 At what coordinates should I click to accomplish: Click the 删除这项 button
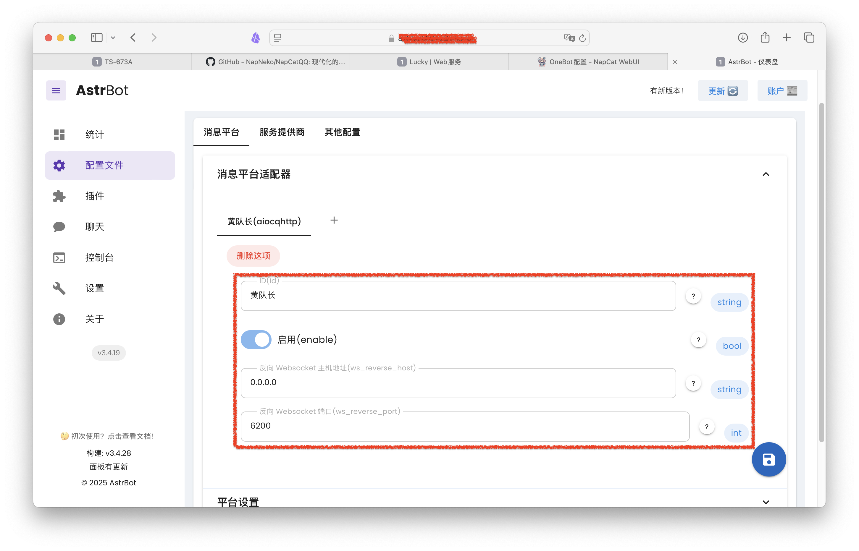253,256
